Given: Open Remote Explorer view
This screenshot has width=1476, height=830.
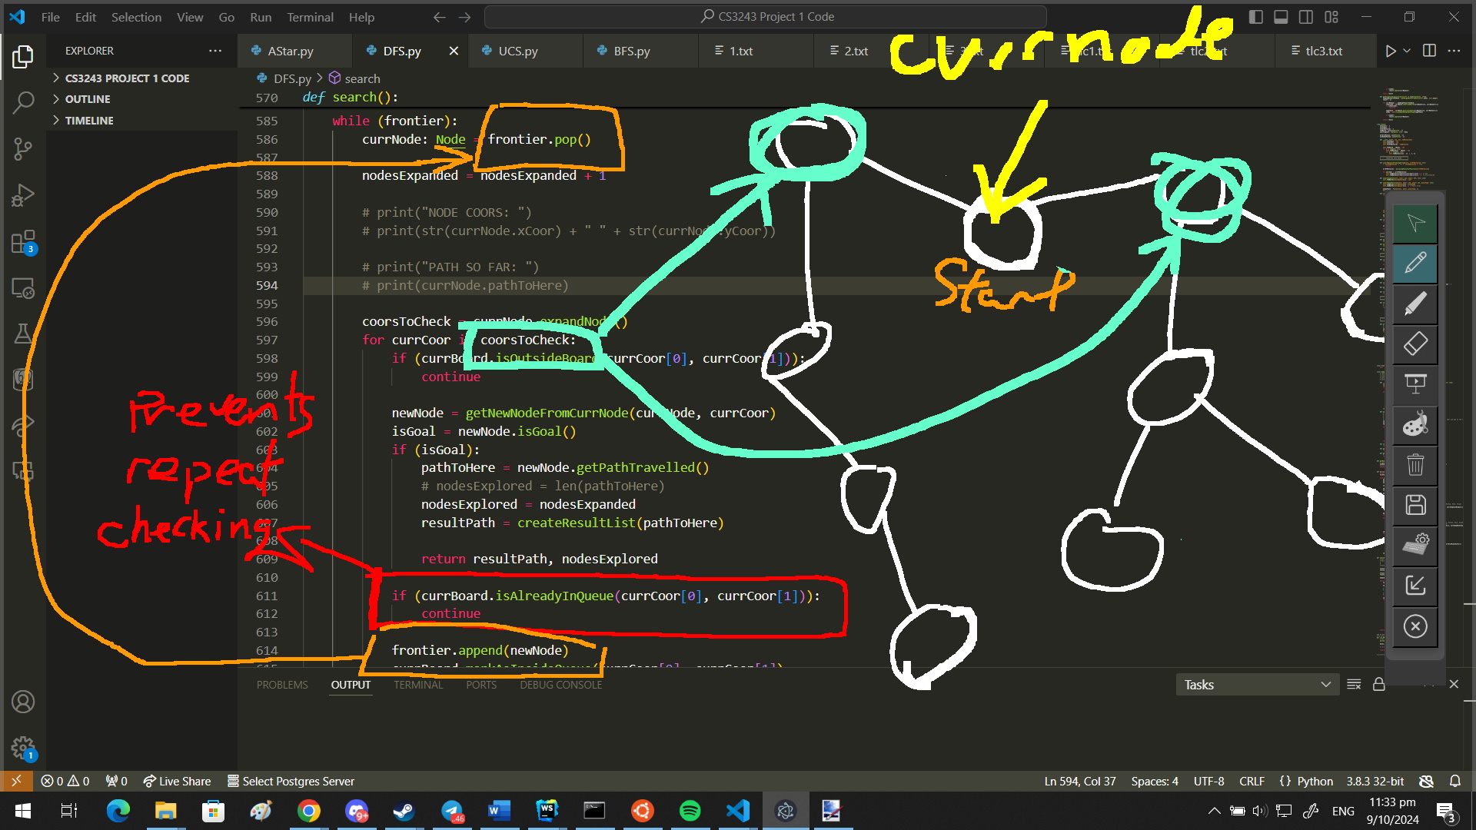Looking at the screenshot, I should click(x=23, y=288).
